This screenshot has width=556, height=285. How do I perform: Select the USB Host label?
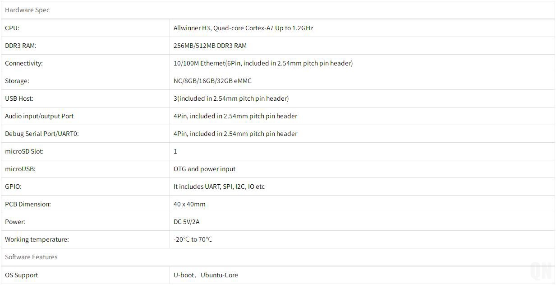tap(19, 98)
